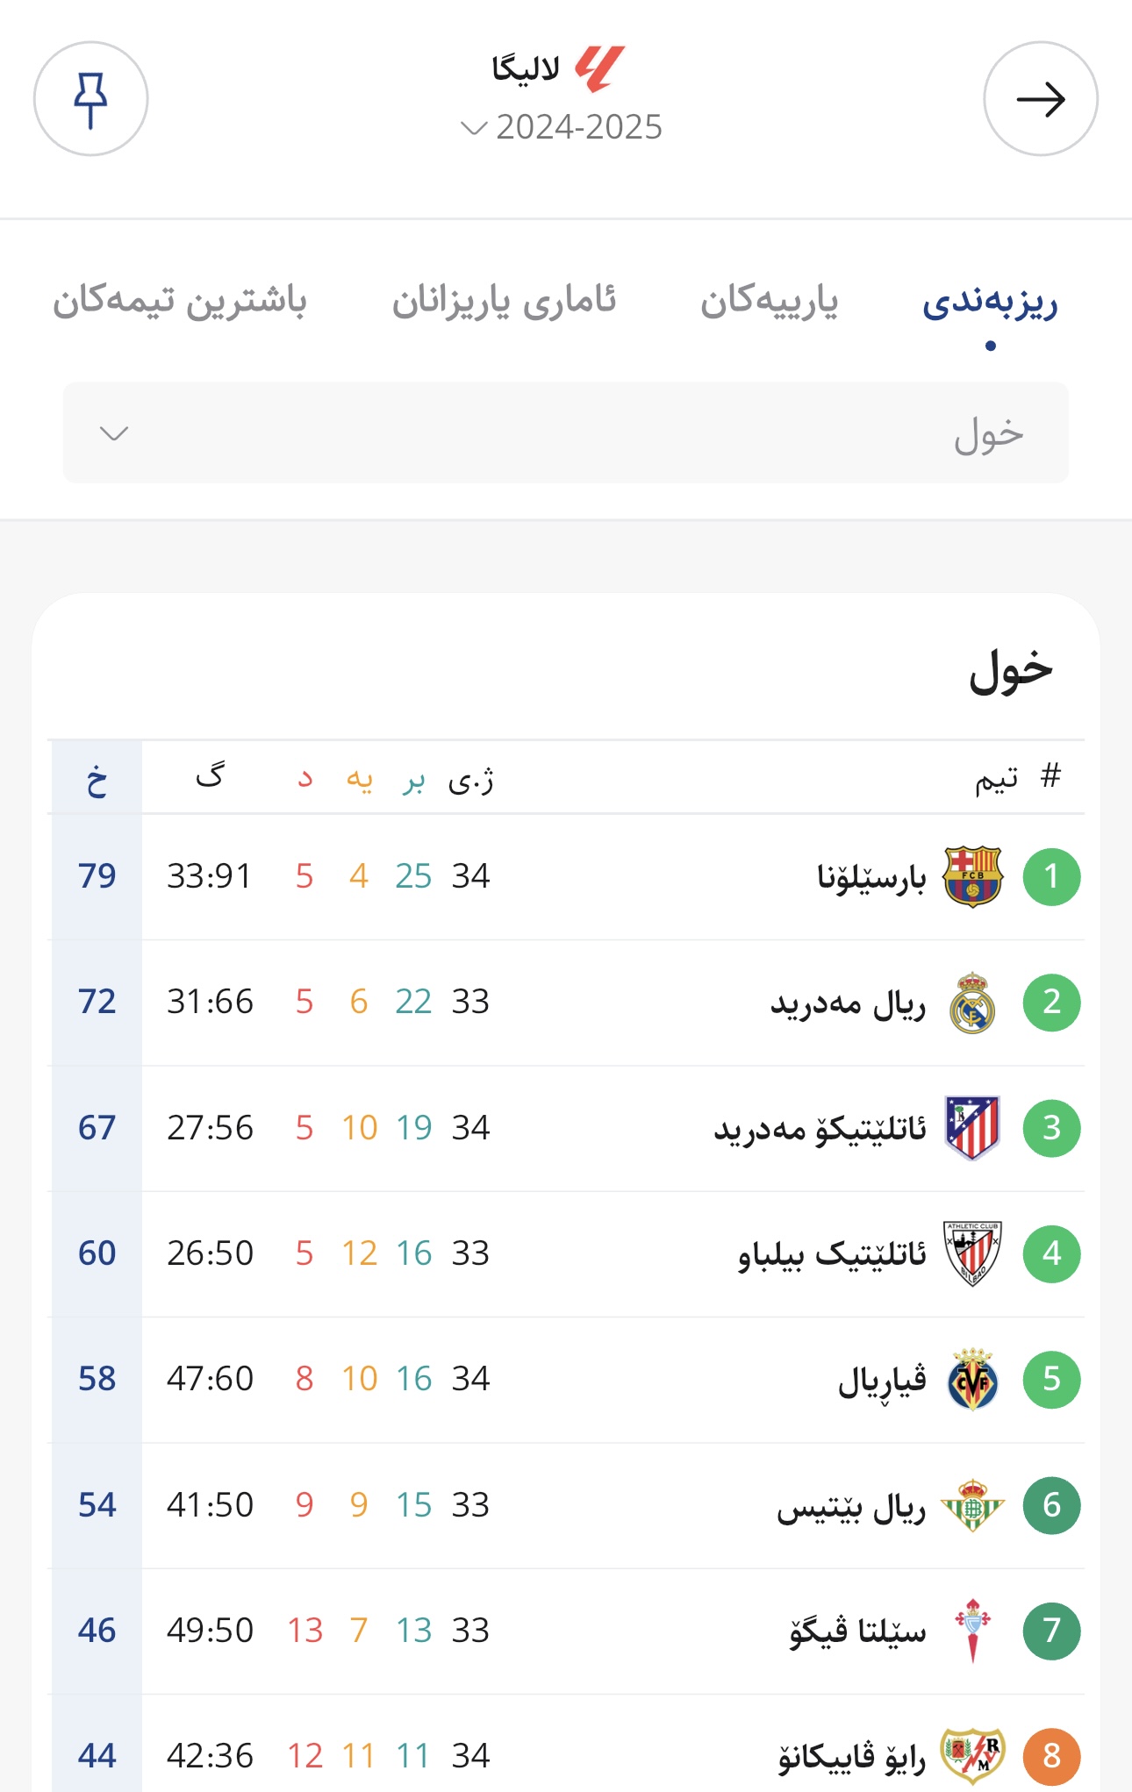This screenshot has width=1132, height=1792.
Task: Open the خول filter dropdown
Action: point(566,432)
